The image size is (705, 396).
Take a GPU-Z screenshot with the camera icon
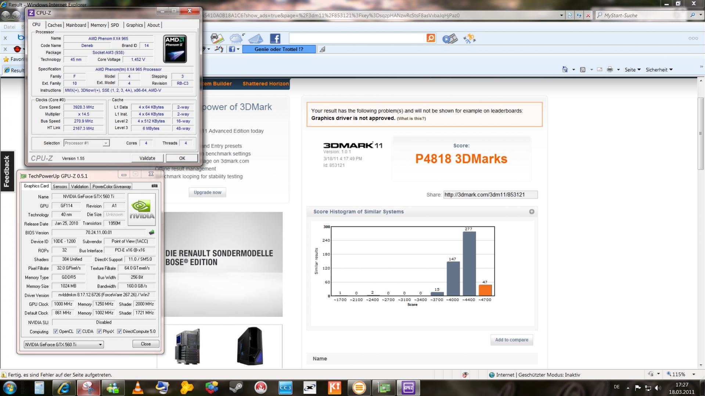[x=155, y=186]
